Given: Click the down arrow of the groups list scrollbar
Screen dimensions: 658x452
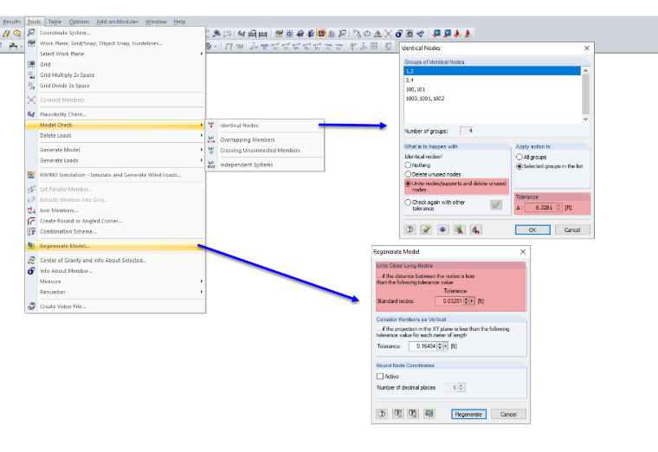Looking at the screenshot, I should [586, 119].
